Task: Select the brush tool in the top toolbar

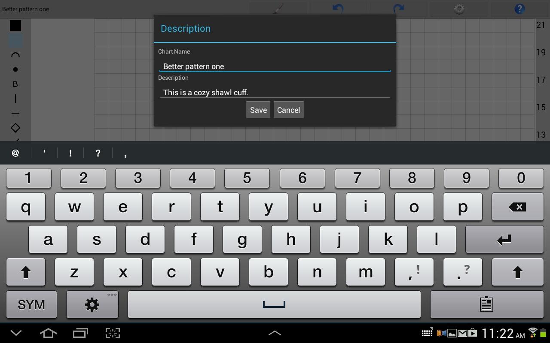Action: click(278, 9)
